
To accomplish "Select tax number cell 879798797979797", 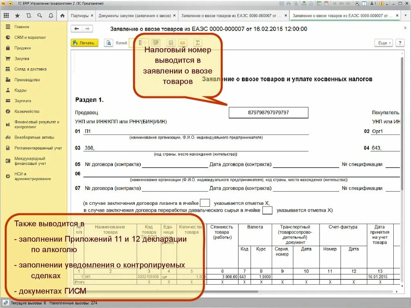I will [269, 112].
